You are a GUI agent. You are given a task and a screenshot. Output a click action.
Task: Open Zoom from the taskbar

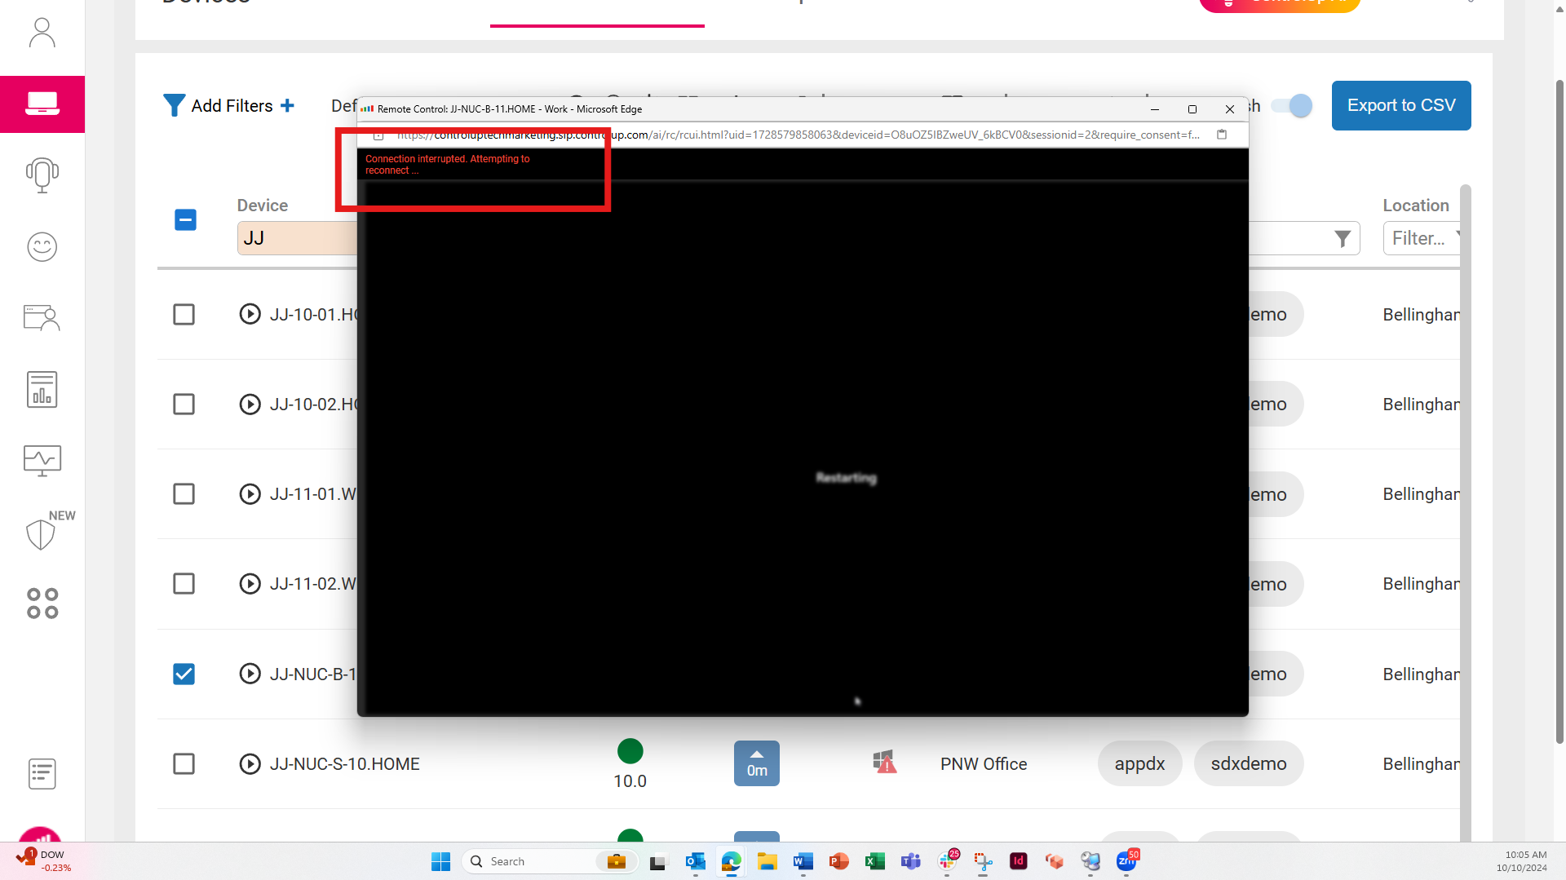pos(1126,861)
